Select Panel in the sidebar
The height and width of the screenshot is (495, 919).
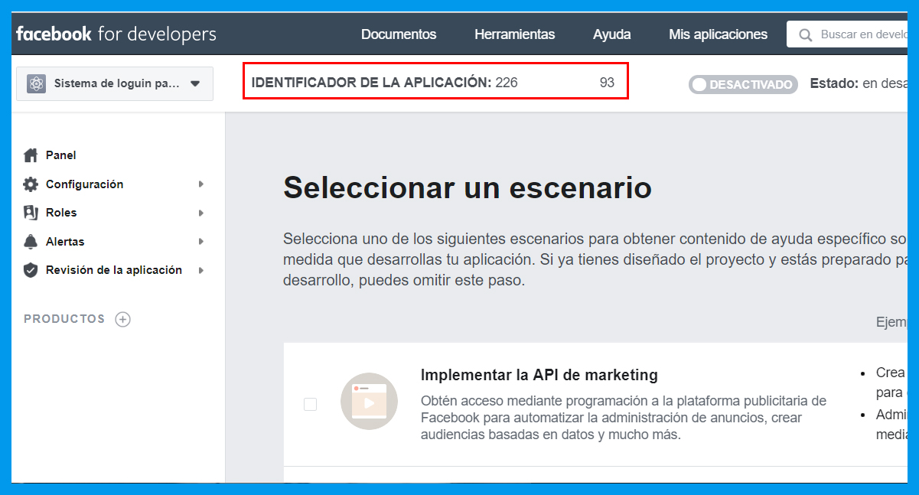pyautogui.click(x=61, y=155)
